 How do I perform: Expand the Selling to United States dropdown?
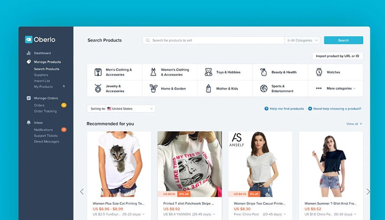pyautogui.click(x=121, y=109)
